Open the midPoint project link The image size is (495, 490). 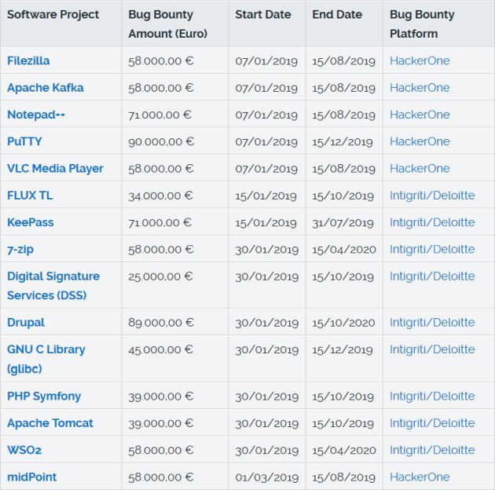point(31,477)
